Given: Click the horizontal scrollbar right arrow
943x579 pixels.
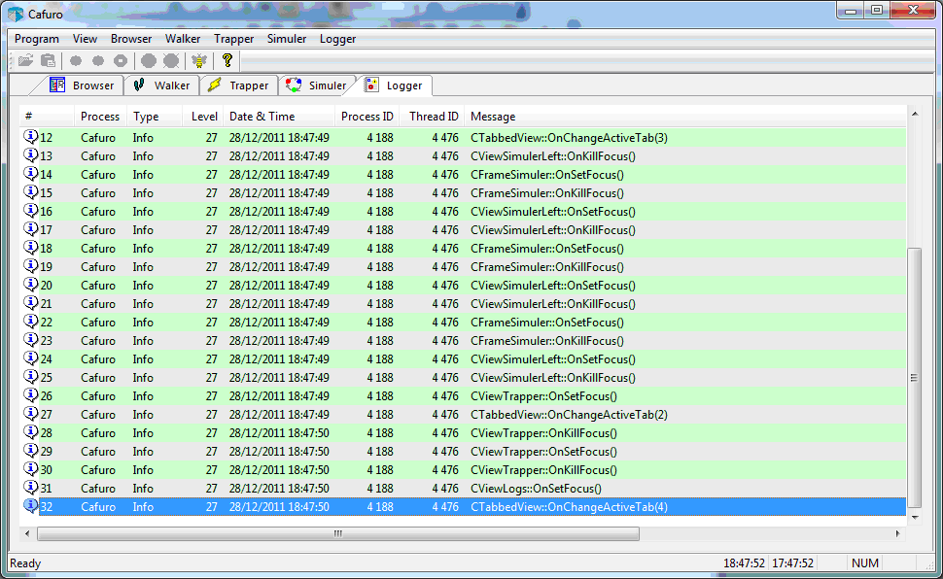Looking at the screenshot, I should [x=898, y=534].
